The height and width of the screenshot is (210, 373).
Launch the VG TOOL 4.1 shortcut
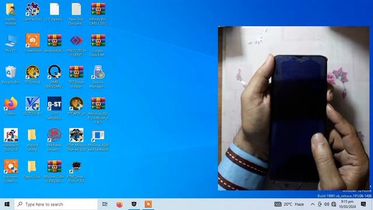33,106
